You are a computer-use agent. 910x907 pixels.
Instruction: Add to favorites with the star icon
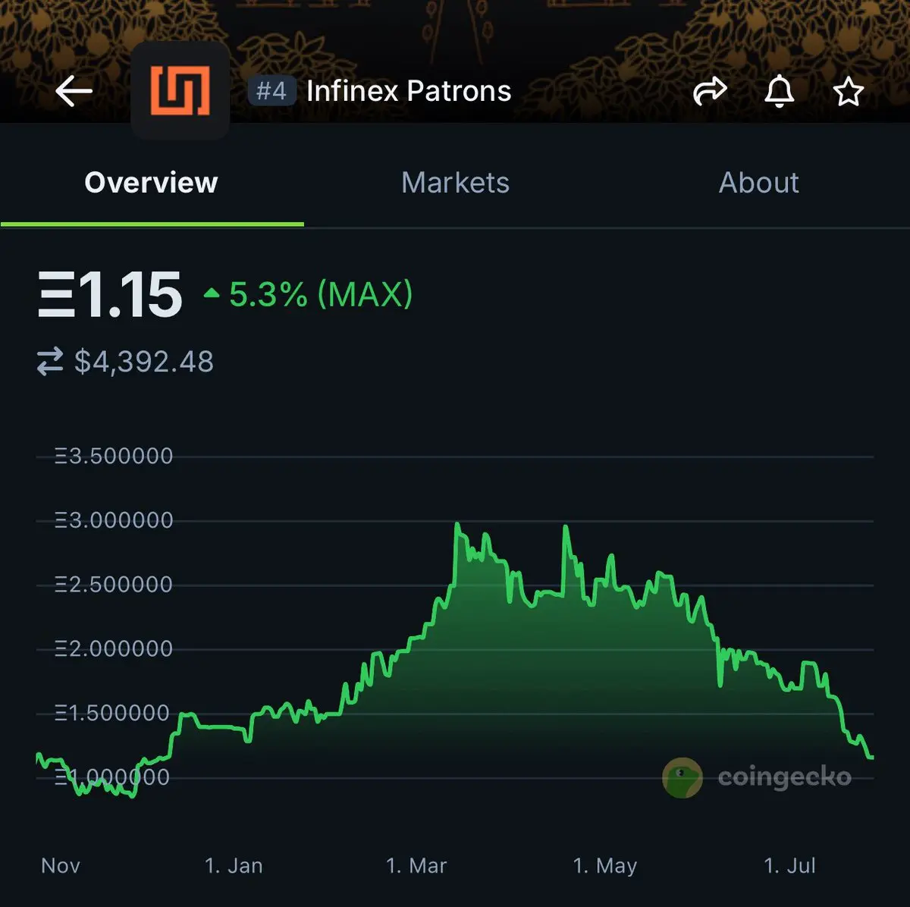[848, 92]
